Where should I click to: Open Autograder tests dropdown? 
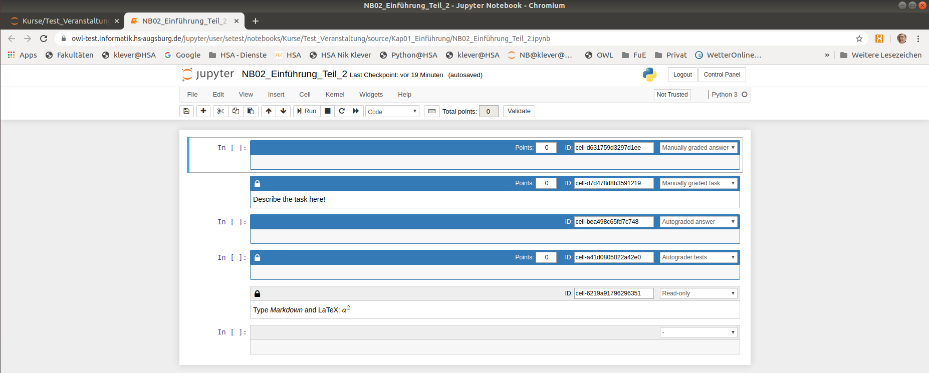point(699,257)
